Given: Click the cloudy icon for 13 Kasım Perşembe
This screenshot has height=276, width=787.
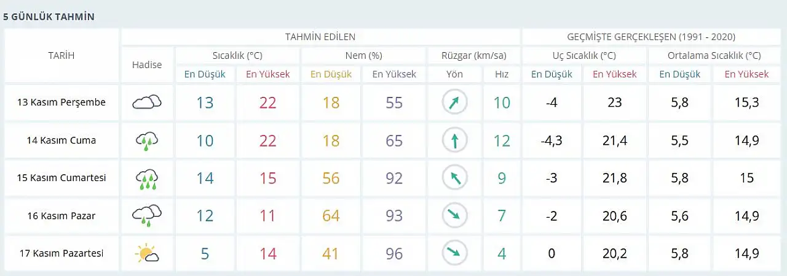Looking at the screenshot, I should pos(147,102).
